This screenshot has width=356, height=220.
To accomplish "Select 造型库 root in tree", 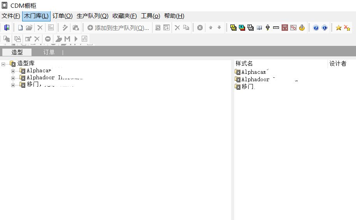I will (26, 63).
